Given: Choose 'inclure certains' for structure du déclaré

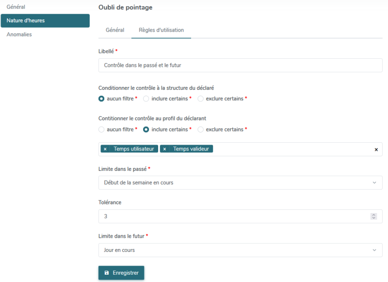Looking at the screenshot, I should [146, 99].
